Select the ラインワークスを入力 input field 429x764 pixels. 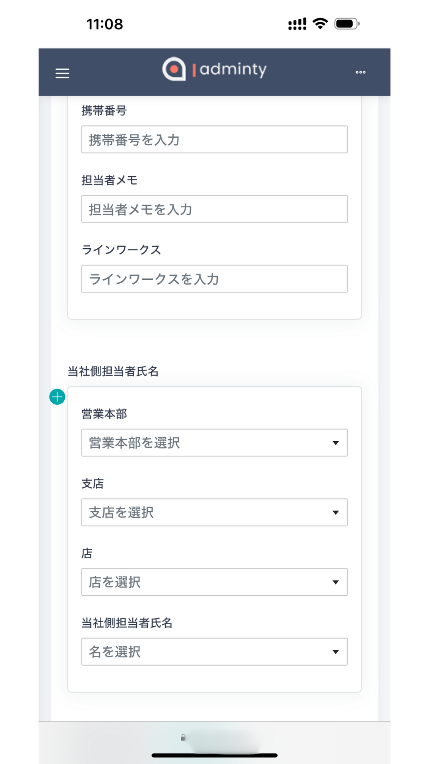tap(214, 279)
